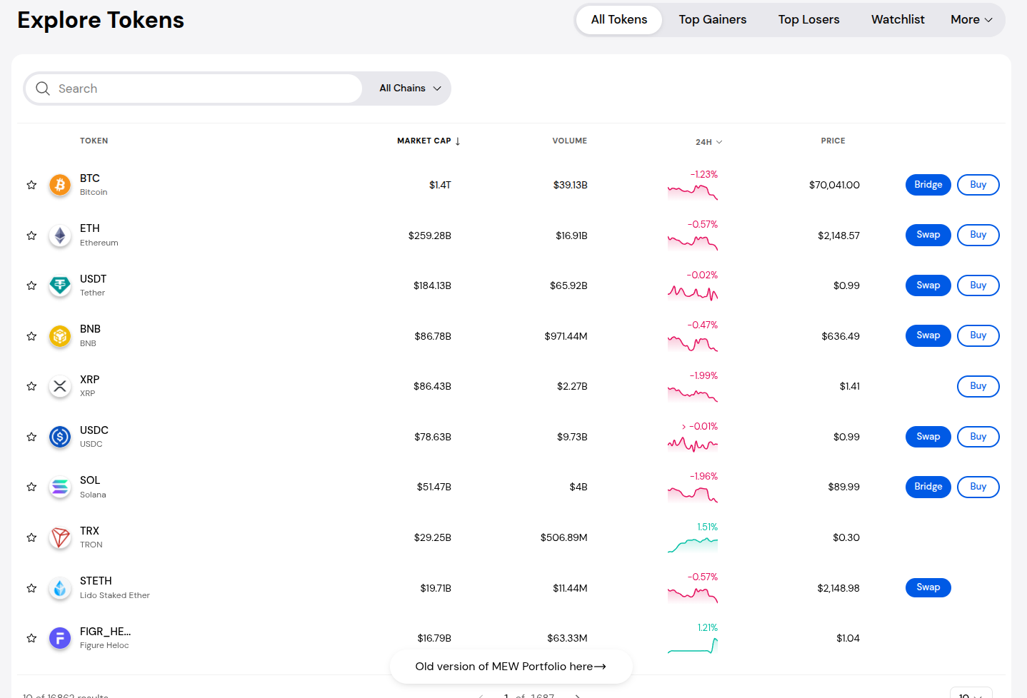Click the Bridge button for BTC
The width and height of the screenshot is (1027, 698).
[928, 185]
